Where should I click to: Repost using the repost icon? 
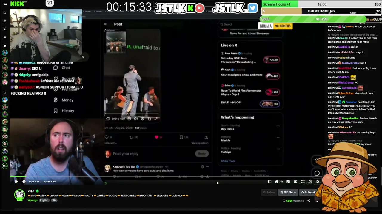pyautogui.click(x=131, y=137)
